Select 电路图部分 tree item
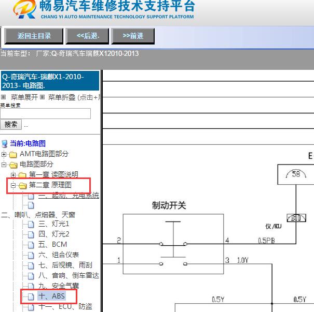The width and height of the screenshot is (314, 312). tap(36, 165)
